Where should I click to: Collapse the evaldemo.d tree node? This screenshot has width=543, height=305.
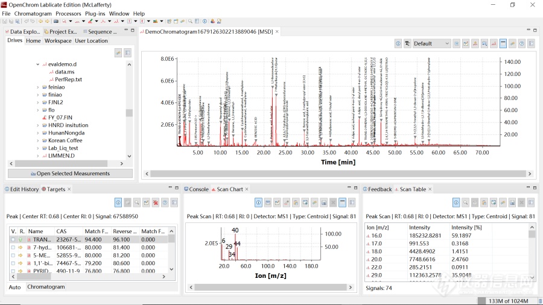tap(37, 64)
